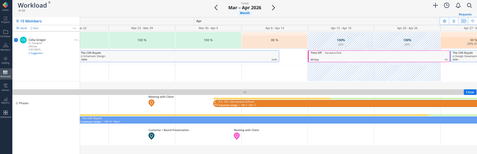Click the orange Meeting with Client marker
The height and width of the screenshot is (154, 477).
tap(152, 103)
